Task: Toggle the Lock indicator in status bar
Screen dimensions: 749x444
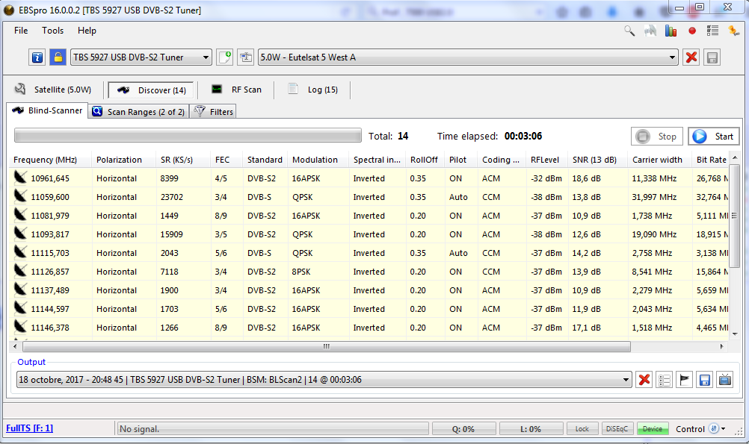Action: tap(582, 429)
